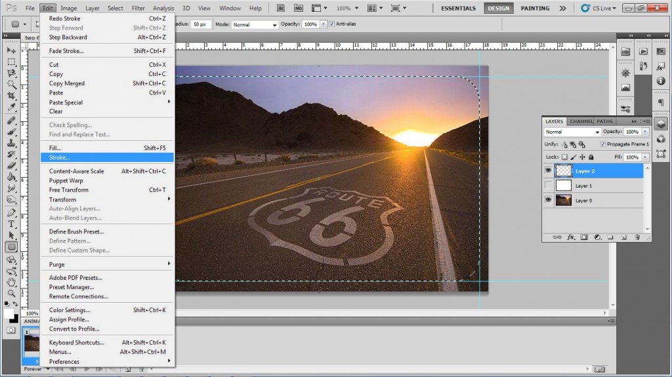Image resolution: width=672 pixels, height=377 pixels.
Task: Switch to the Painting workspace
Action: point(535,8)
